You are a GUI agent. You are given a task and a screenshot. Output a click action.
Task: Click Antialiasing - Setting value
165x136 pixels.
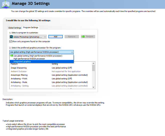(x=70, y=86)
